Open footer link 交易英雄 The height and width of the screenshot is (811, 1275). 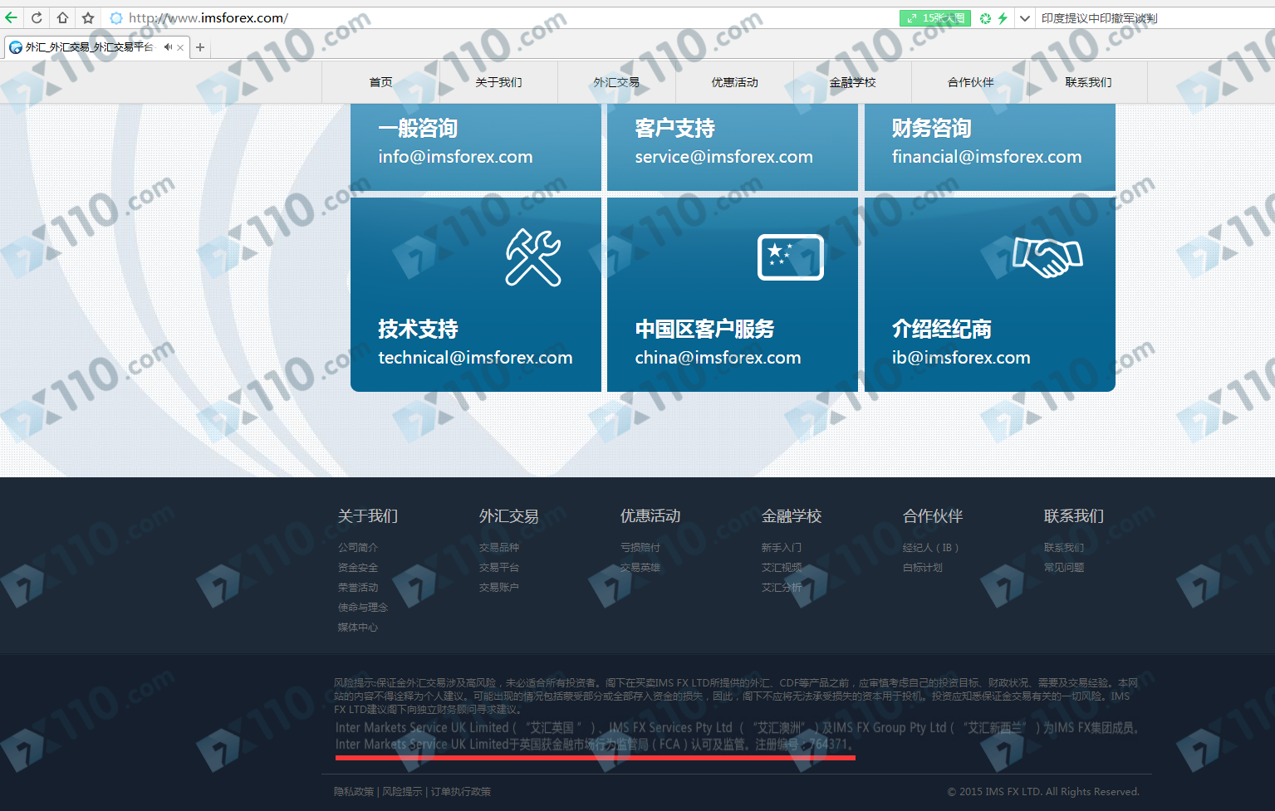640,568
